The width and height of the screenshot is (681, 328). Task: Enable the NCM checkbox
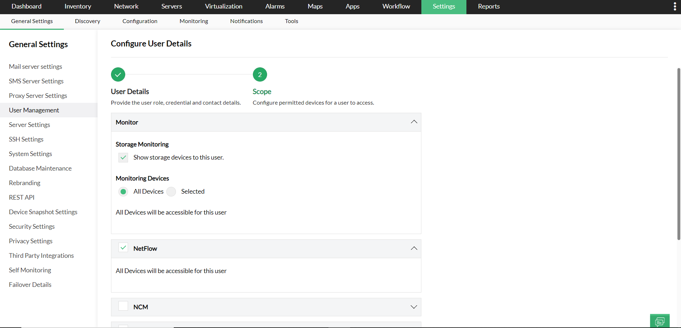[123, 306]
